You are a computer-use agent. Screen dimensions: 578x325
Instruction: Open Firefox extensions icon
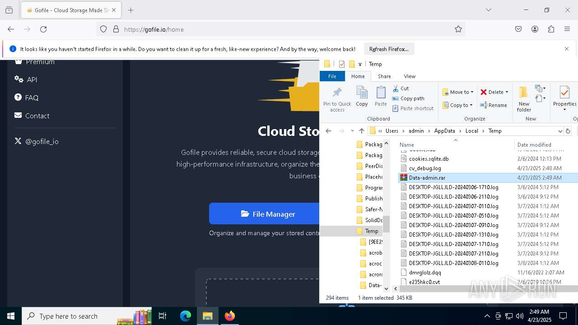point(551,29)
